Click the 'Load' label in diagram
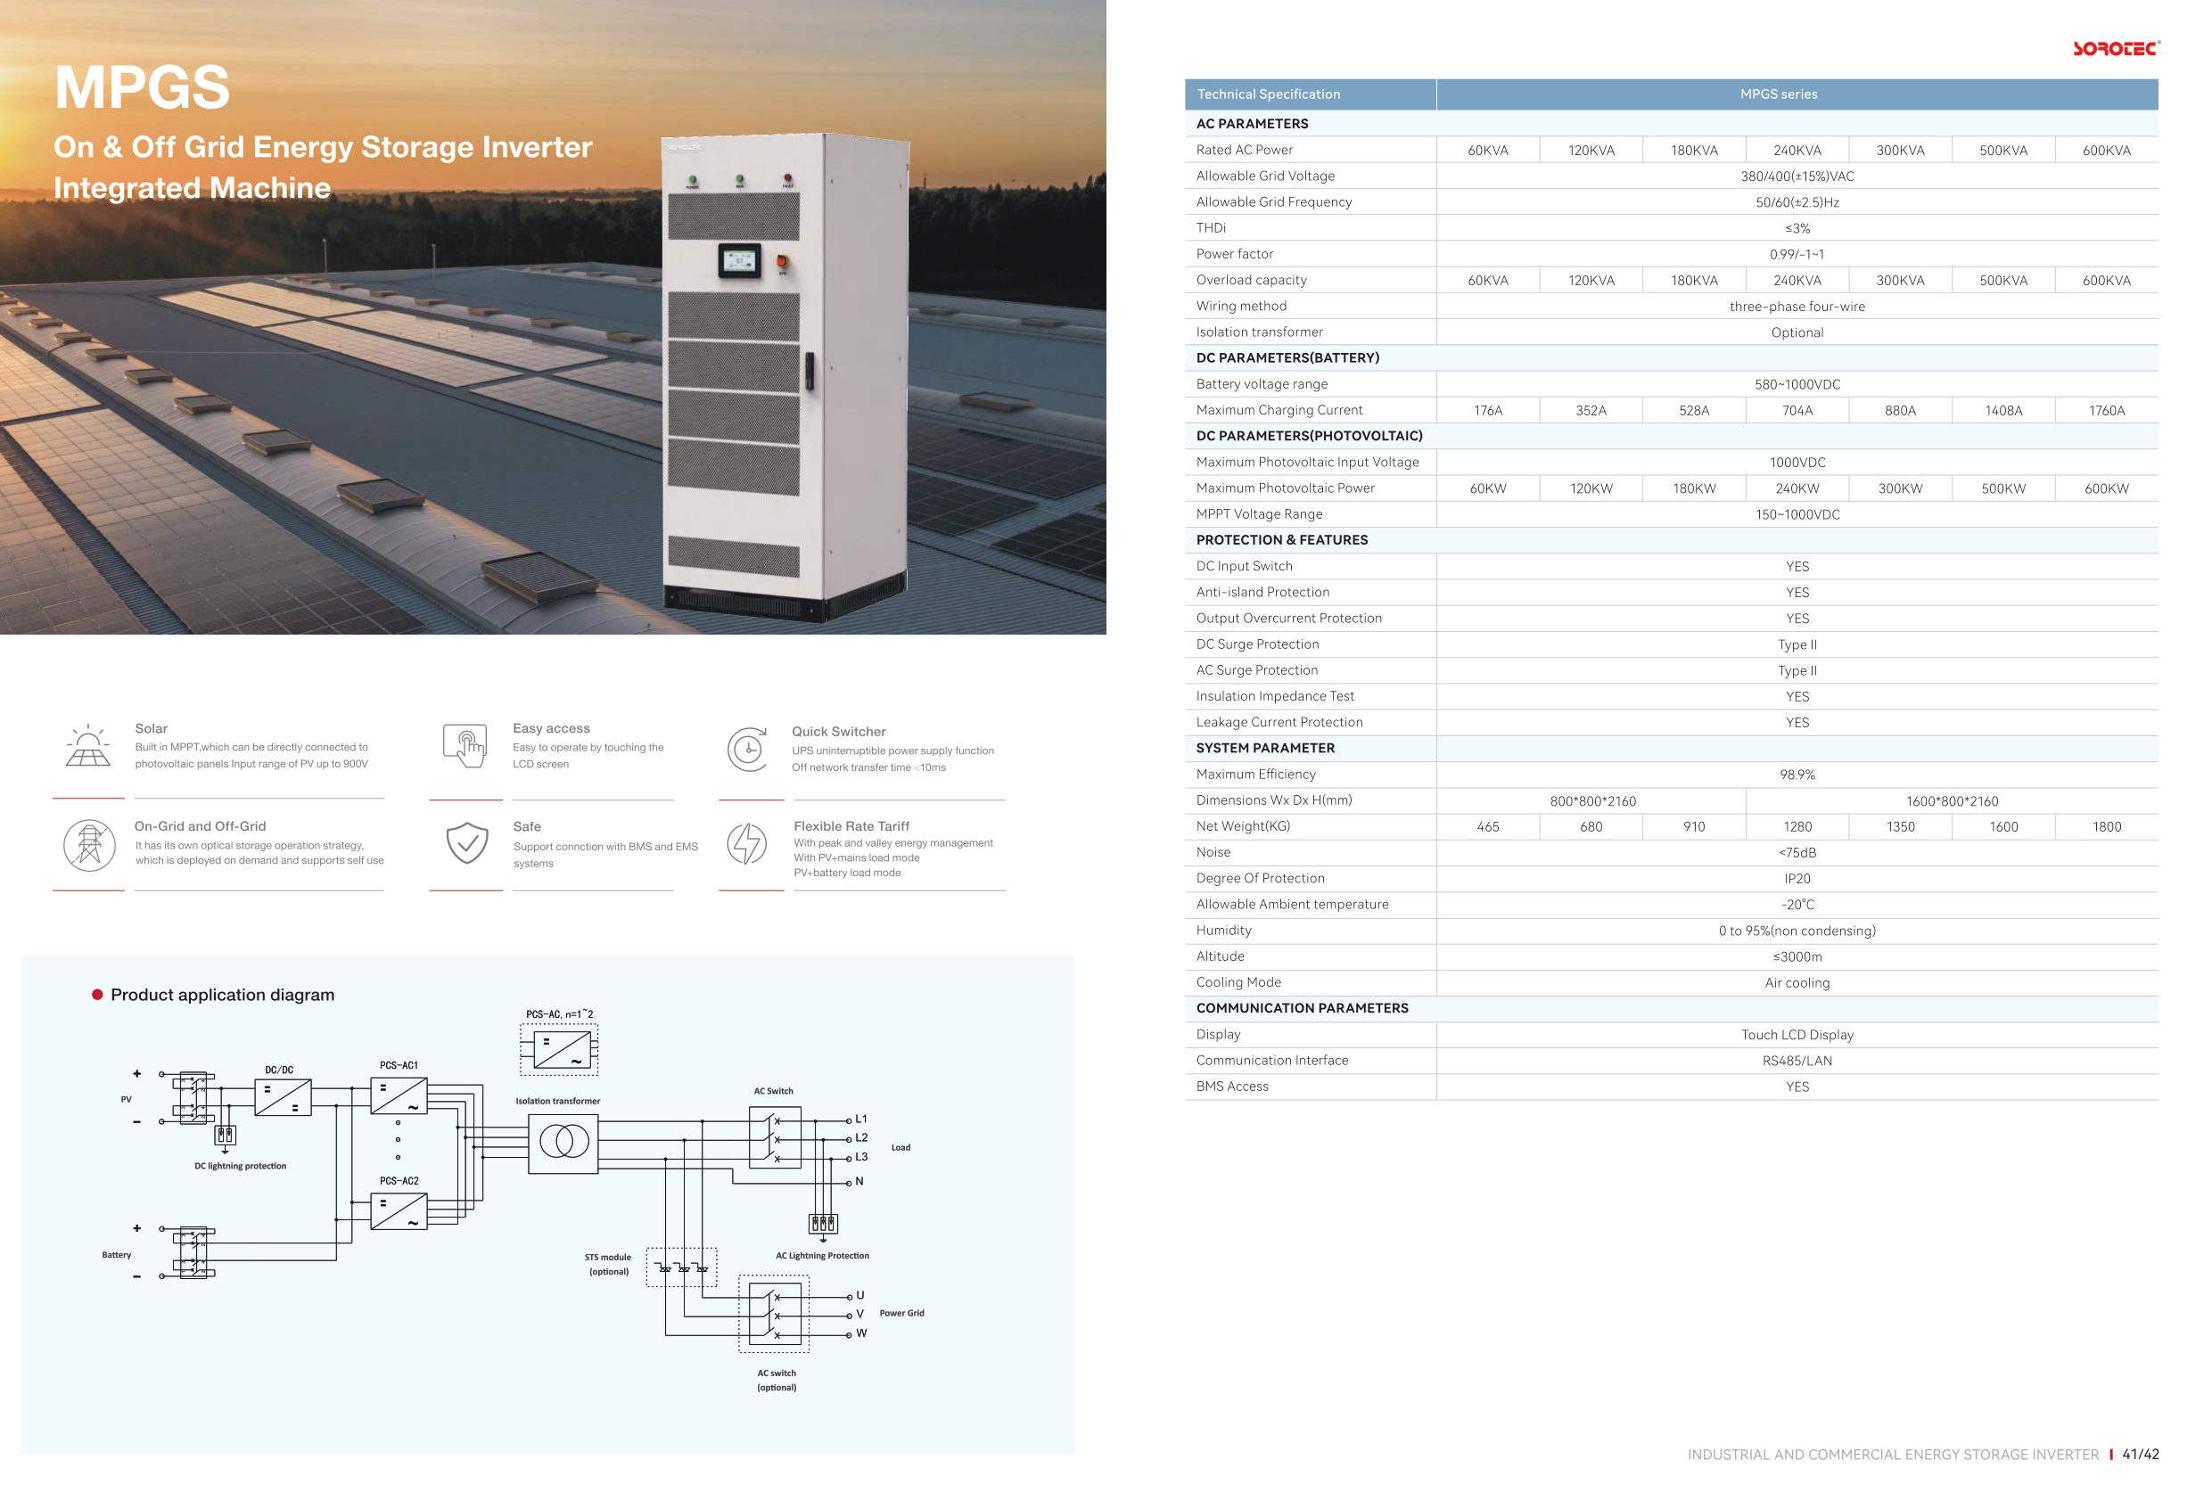Screen dimensions: 2212x1501 point(900,1148)
